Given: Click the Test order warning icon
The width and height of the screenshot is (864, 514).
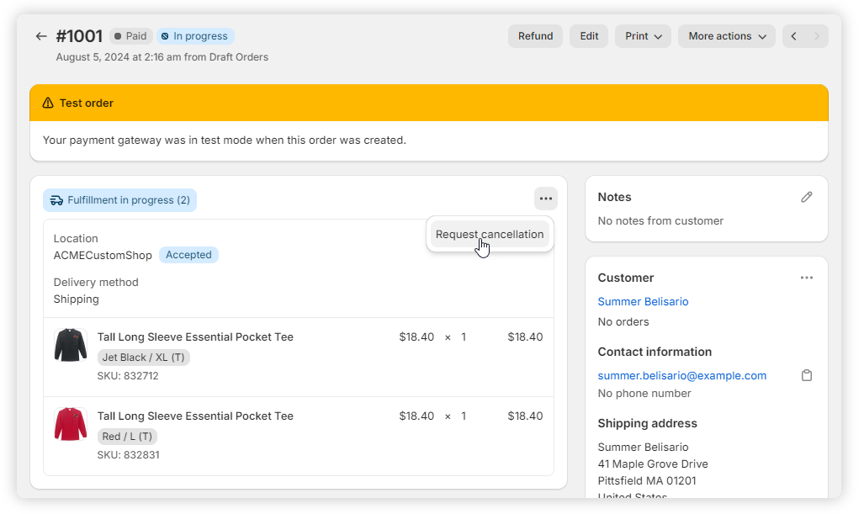Looking at the screenshot, I should (x=48, y=103).
